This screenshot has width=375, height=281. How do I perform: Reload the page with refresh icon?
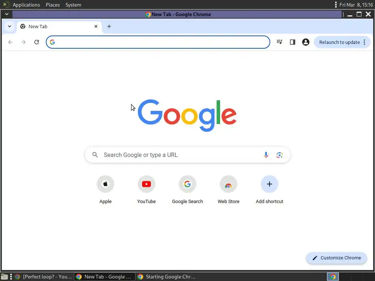pos(37,42)
